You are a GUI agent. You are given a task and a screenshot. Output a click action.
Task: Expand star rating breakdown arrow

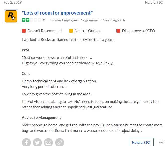click(44, 20)
